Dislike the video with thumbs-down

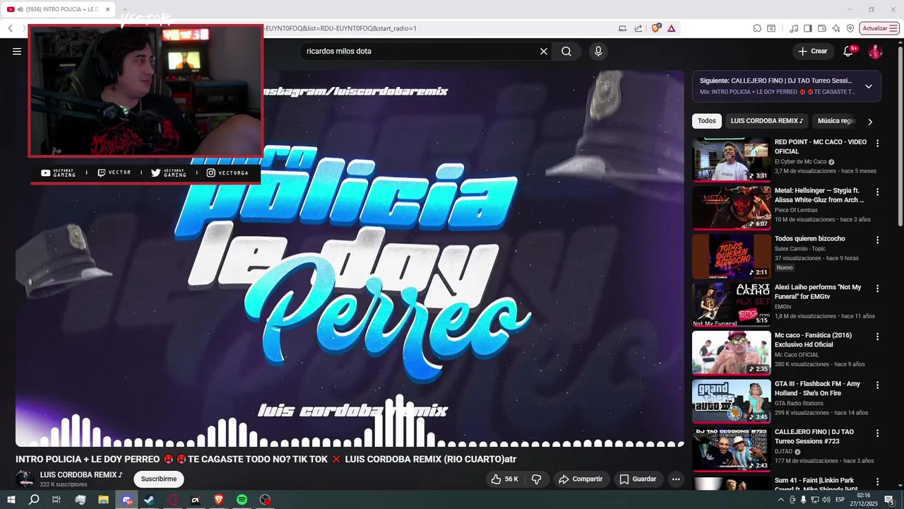(536, 479)
